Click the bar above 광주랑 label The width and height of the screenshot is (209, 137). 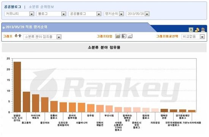click(x=91, y=108)
